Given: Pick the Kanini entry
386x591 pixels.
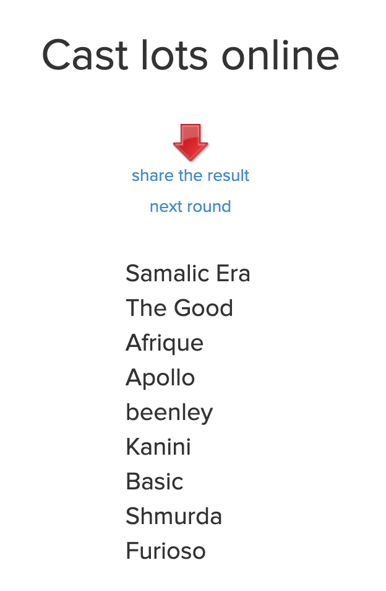Looking at the screenshot, I should [158, 447].
